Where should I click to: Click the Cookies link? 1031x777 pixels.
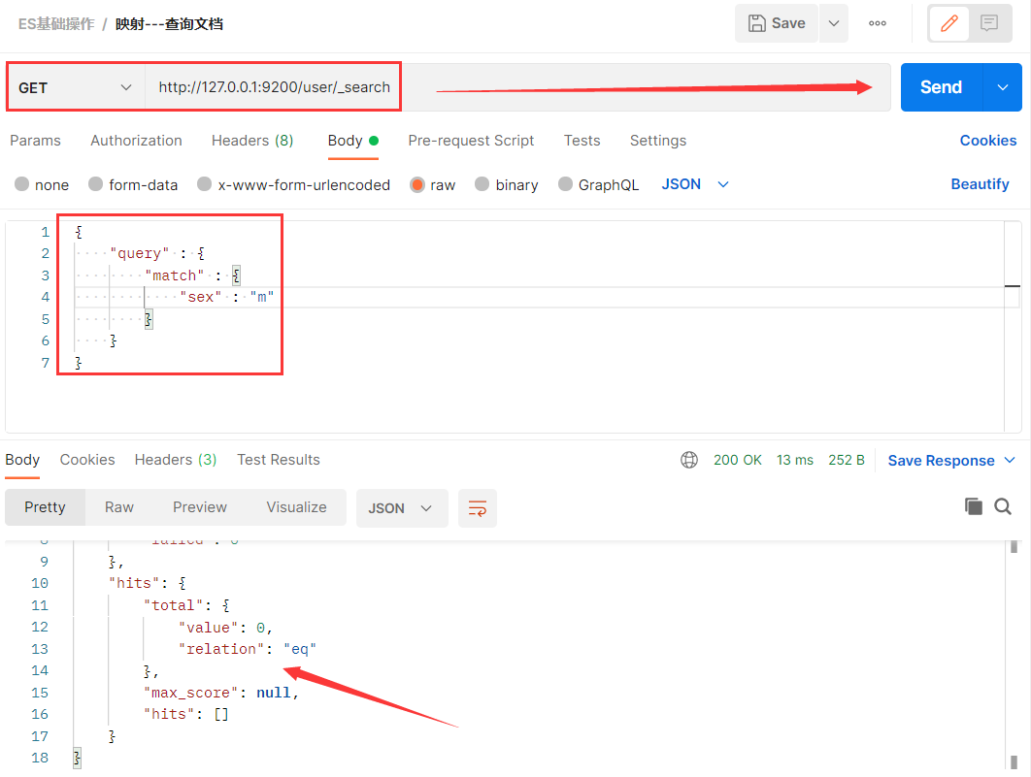pyautogui.click(x=987, y=141)
